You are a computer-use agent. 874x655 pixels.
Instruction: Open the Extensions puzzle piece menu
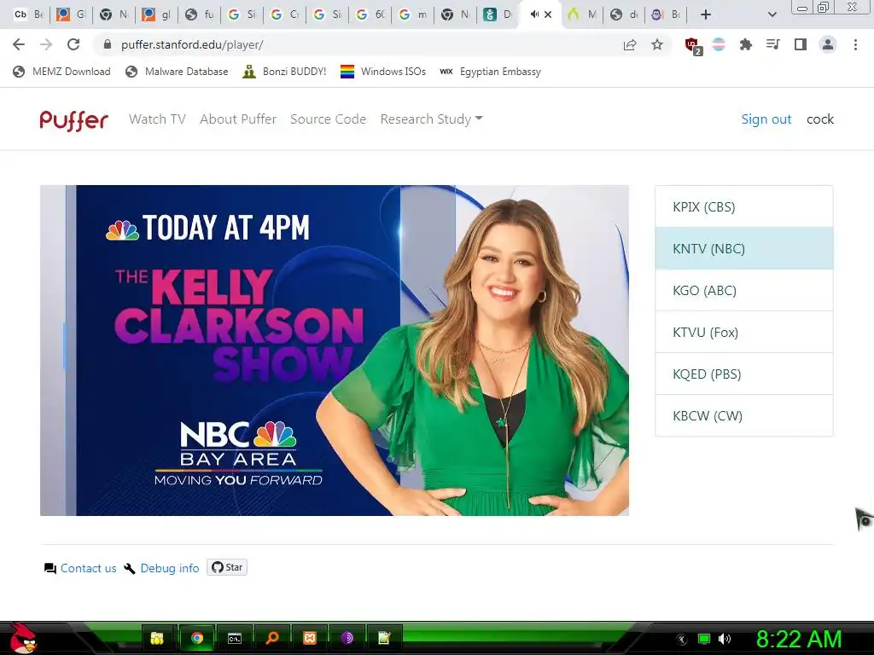tap(745, 44)
